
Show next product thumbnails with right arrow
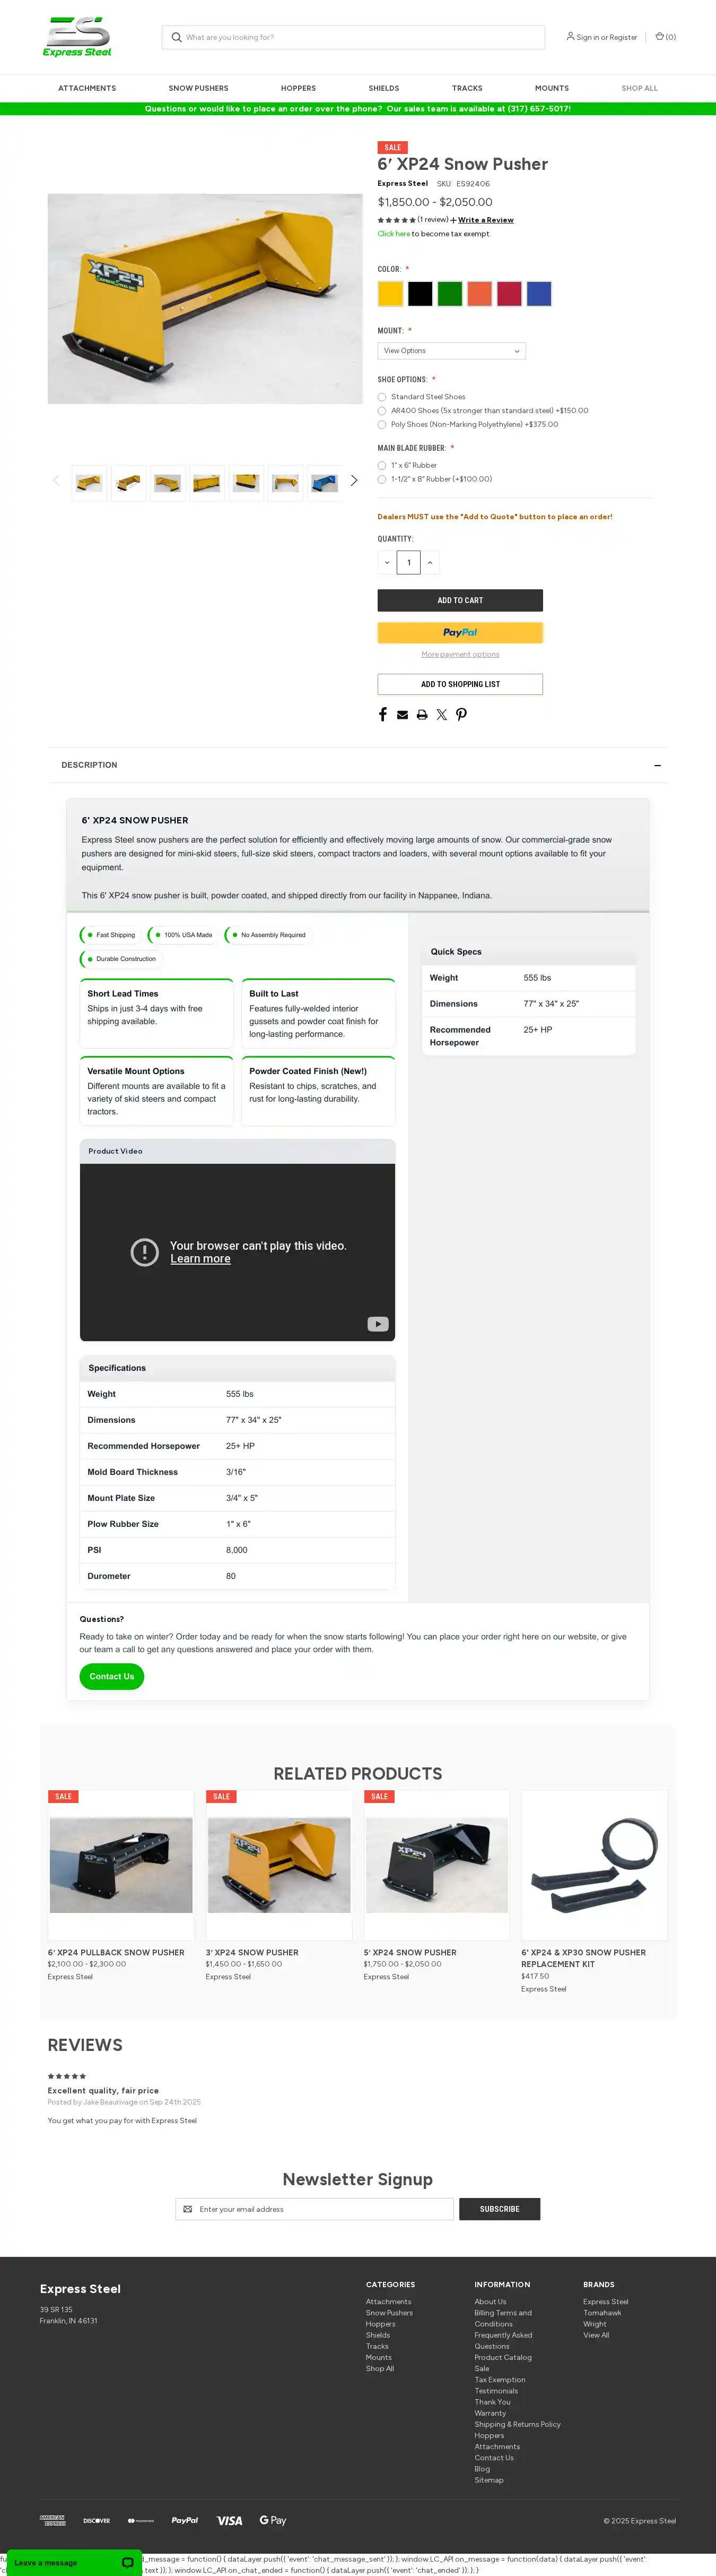tap(354, 481)
